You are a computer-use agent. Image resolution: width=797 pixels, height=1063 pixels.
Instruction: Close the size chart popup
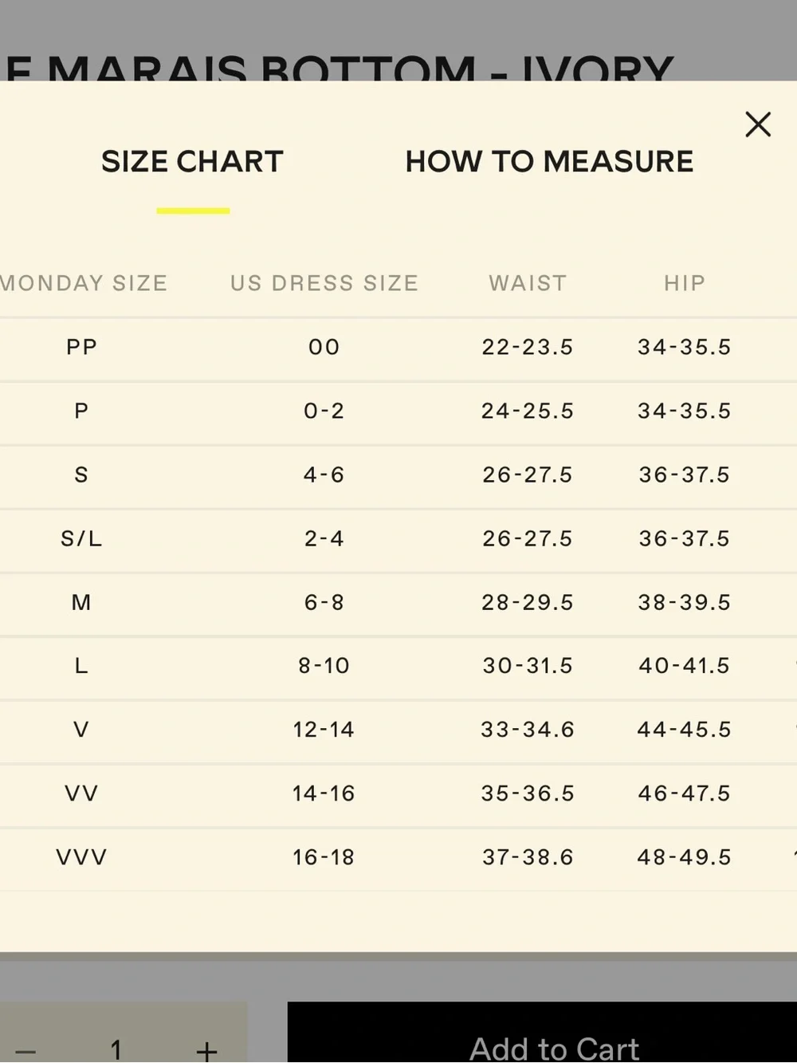click(x=758, y=124)
